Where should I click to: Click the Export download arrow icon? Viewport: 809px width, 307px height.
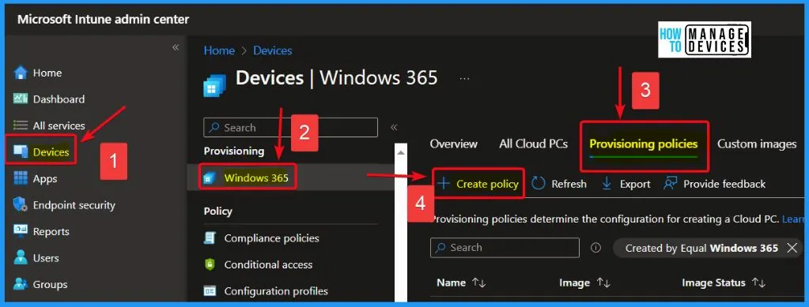pyautogui.click(x=607, y=184)
